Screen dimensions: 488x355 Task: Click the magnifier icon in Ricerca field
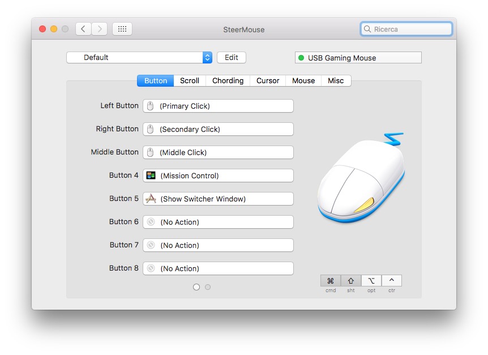click(x=367, y=29)
